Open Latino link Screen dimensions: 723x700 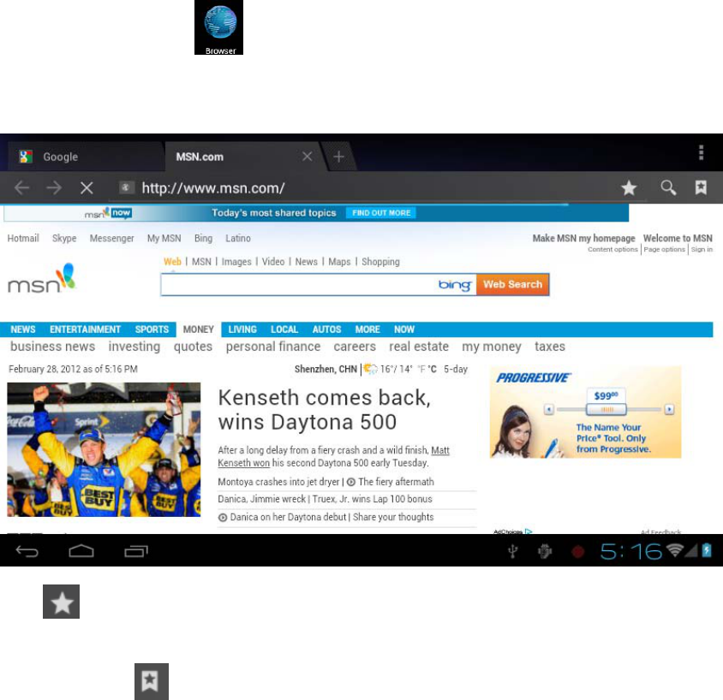tap(238, 238)
